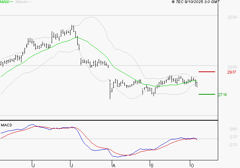Click the red resistance level line
The height and width of the screenshot is (168, 240).
click(x=207, y=72)
